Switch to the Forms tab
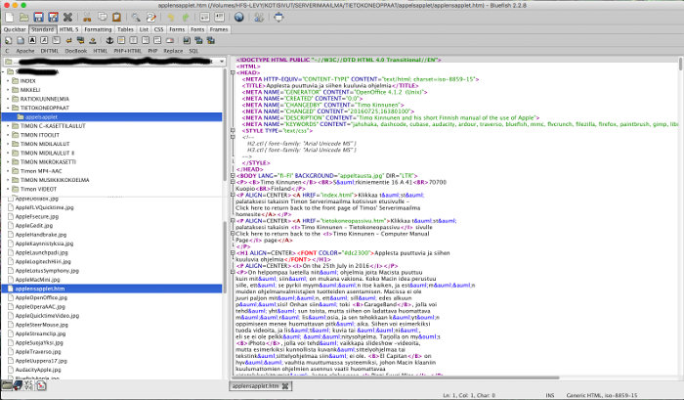The image size is (684, 400). 177,29
